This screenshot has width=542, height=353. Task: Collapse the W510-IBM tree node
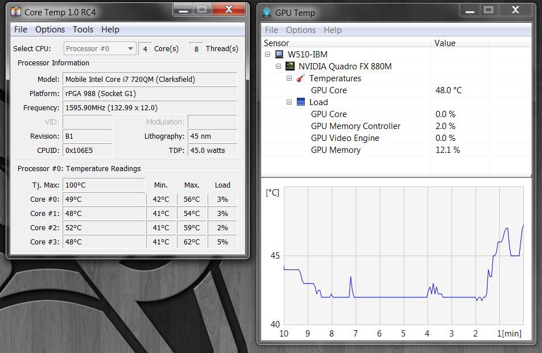click(267, 54)
